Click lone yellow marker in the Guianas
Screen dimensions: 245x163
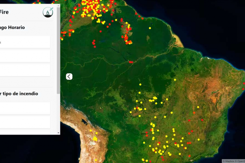[150, 28]
